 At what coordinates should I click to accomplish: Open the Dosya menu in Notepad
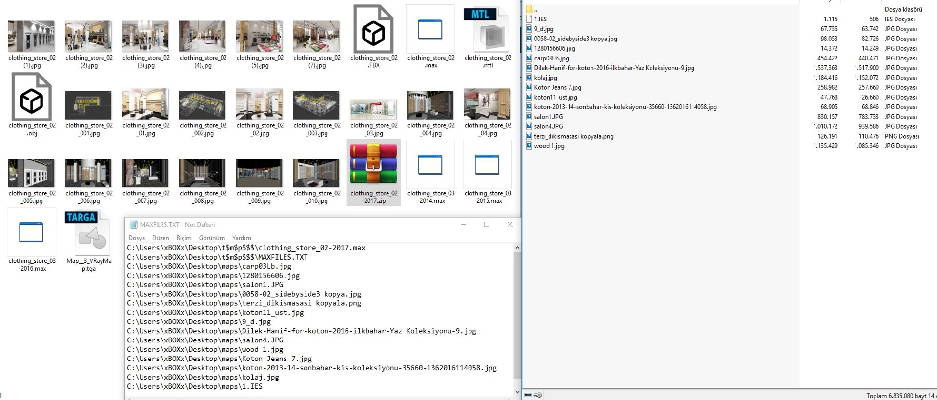137,238
